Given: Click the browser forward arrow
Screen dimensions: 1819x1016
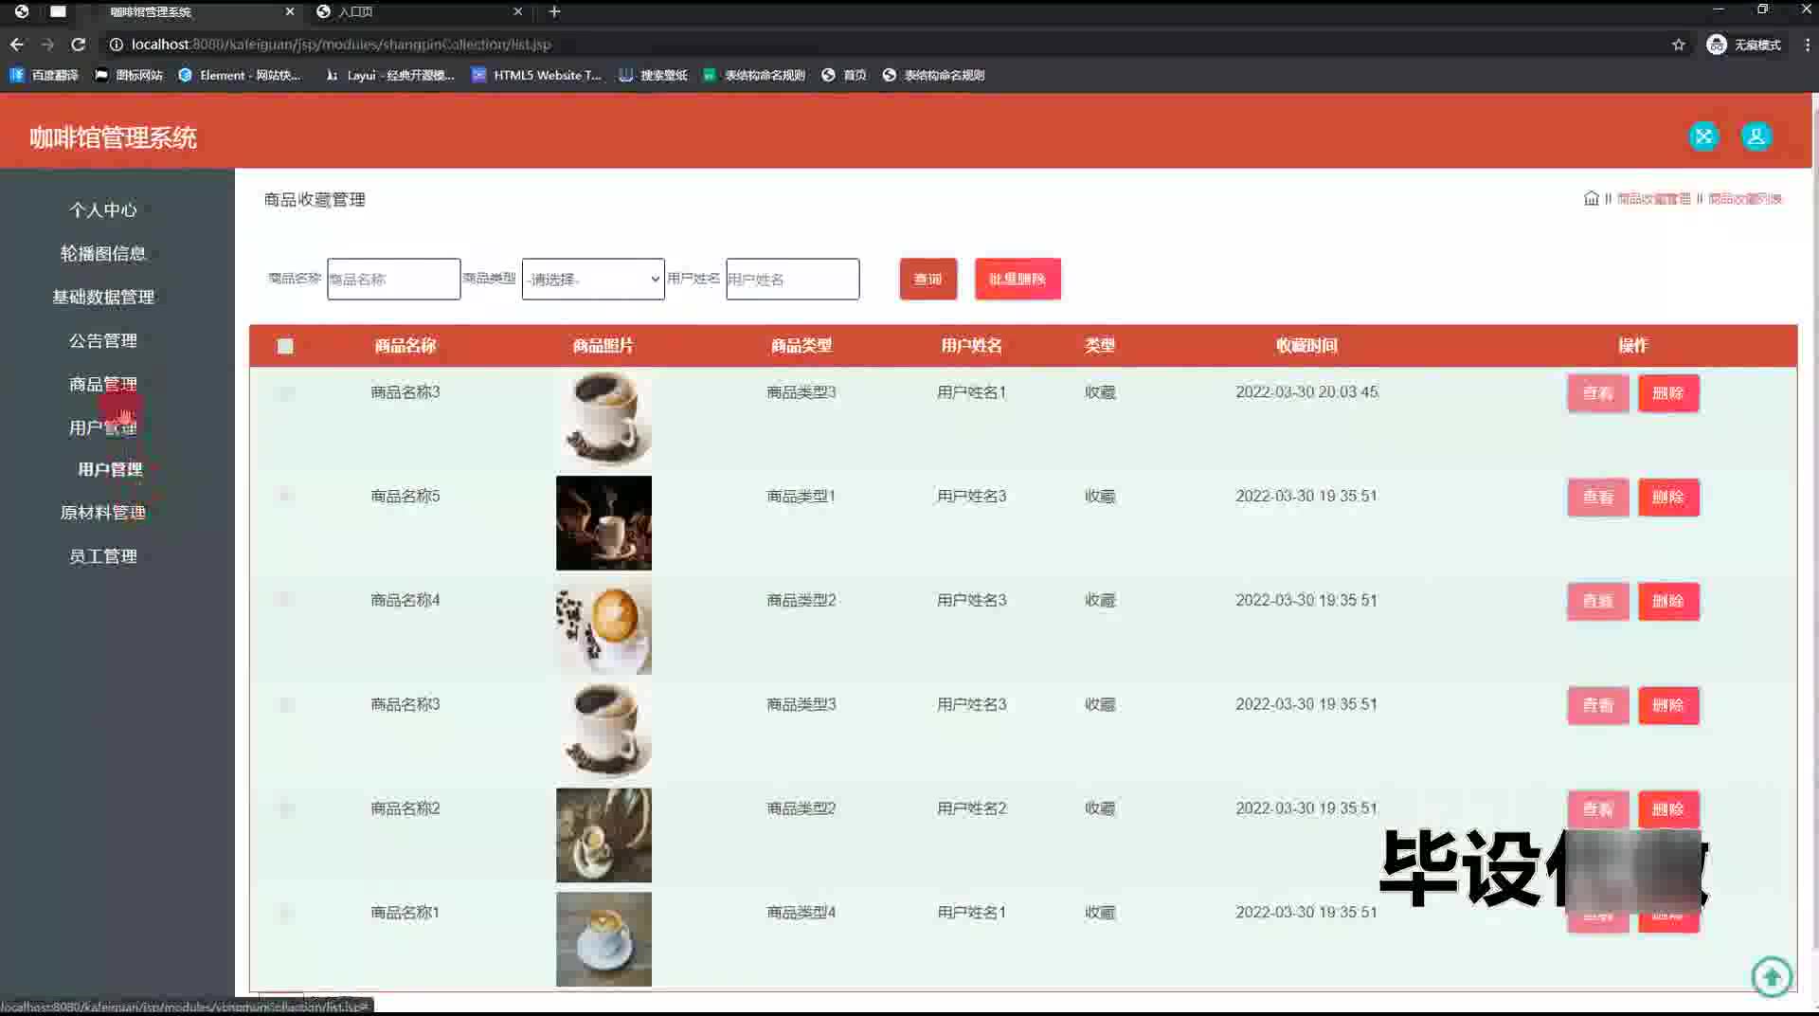Looking at the screenshot, I should pos(47,45).
